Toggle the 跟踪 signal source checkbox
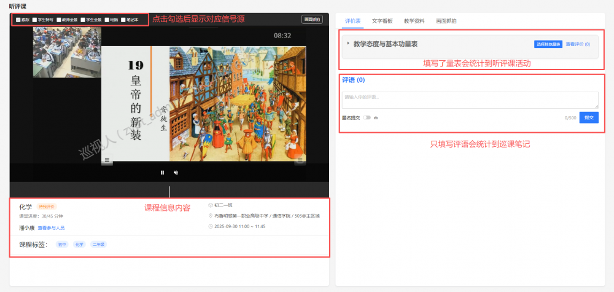The width and height of the screenshot is (614, 292). click(x=18, y=20)
